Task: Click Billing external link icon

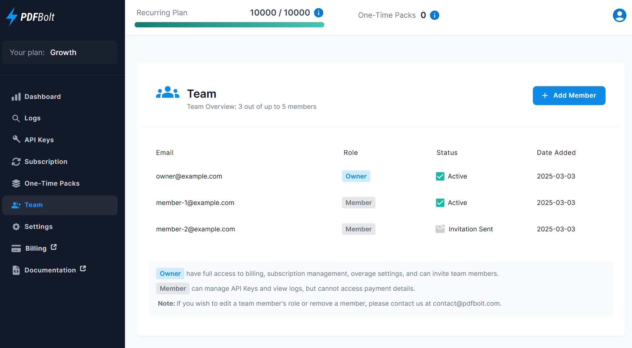Action: pyautogui.click(x=54, y=247)
